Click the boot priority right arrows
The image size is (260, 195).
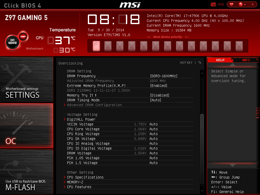pyautogui.click(x=187, y=37)
